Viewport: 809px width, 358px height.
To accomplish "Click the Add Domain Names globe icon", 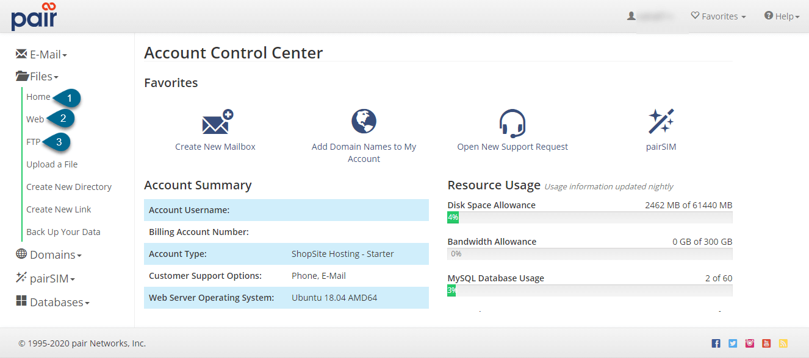I will click(x=364, y=122).
